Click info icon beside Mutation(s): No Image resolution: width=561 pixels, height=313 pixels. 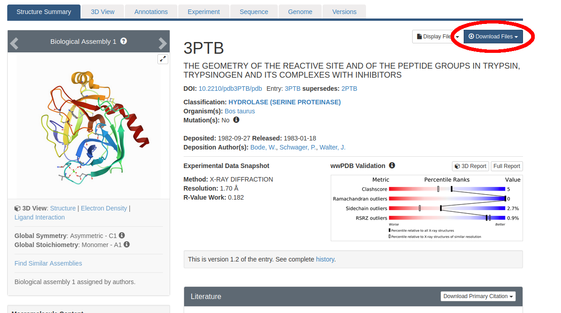coord(236,120)
